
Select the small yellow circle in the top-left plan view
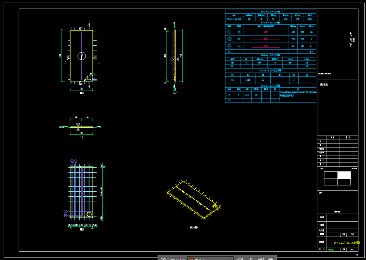point(89,78)
